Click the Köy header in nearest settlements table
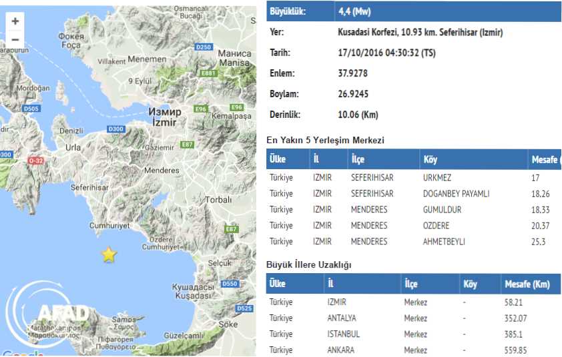Screen dimensions: 562x357 pyautogui.click(x=431, y=160)
